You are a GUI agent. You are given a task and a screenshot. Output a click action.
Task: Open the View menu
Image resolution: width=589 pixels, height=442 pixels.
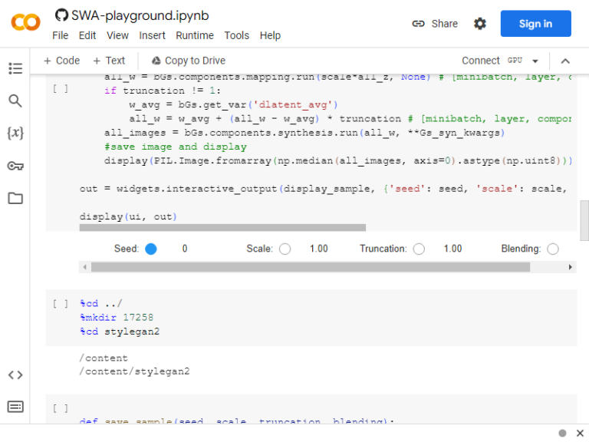pyautogui.click(x=117, y=35)
